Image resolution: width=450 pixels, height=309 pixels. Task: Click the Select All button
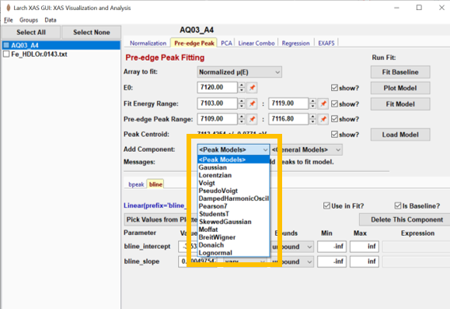[x=31, y=32]
